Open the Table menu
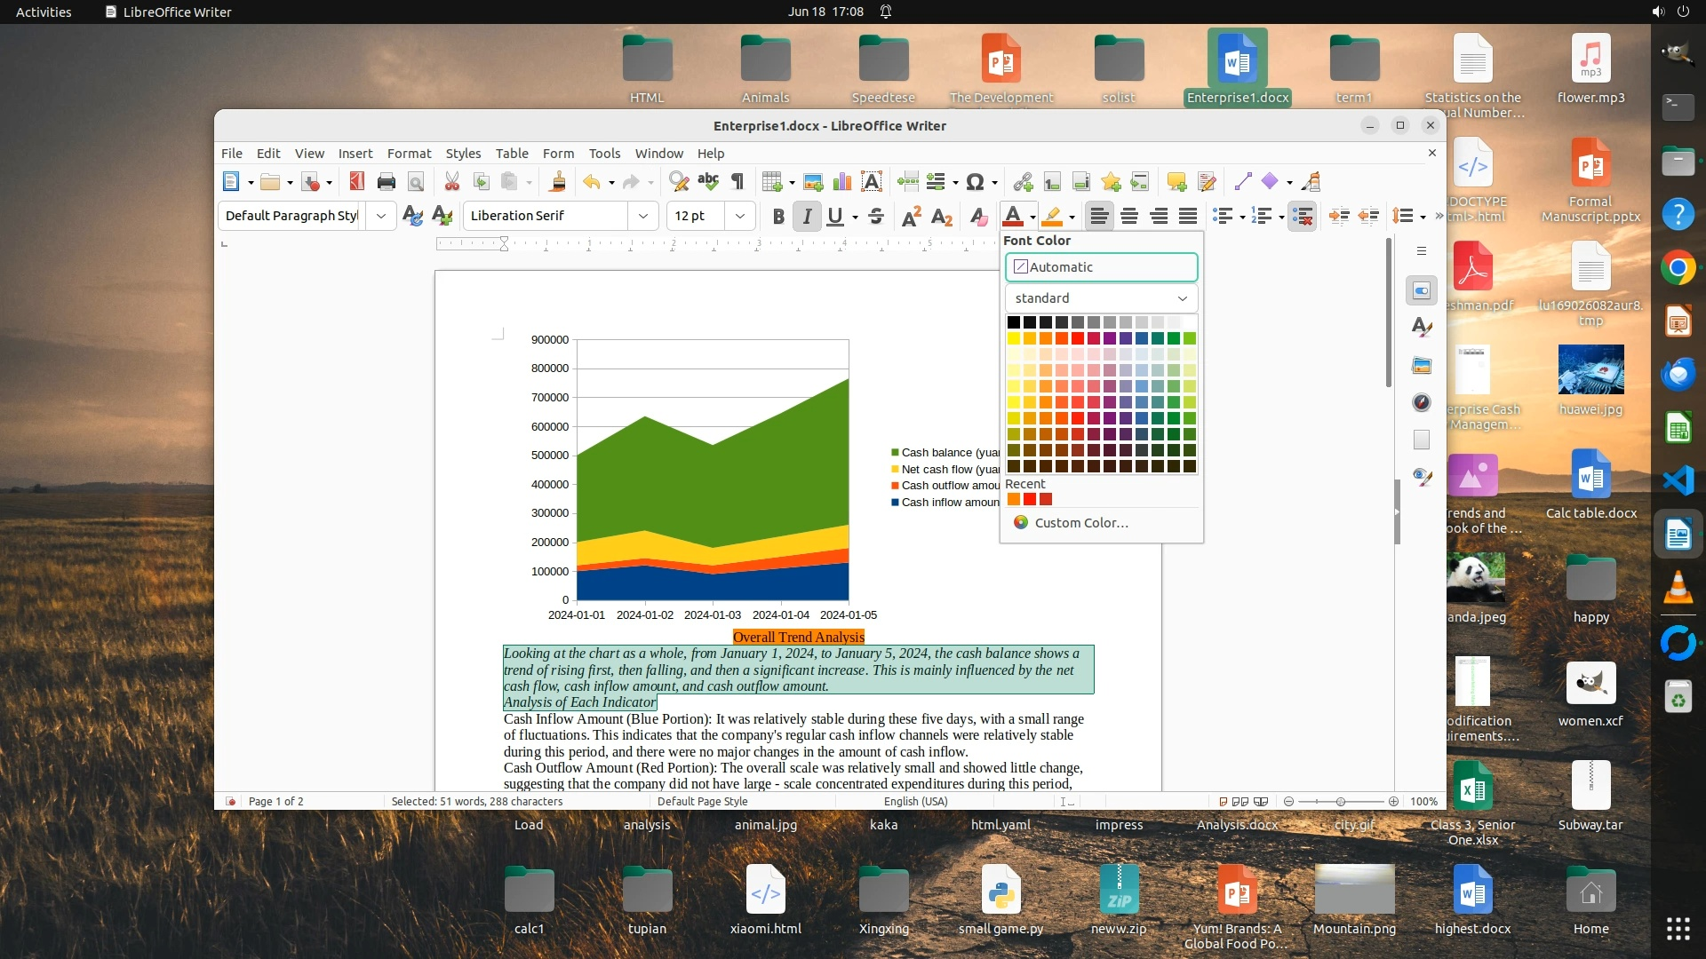The height and width of the screenshot is (959, 1706). point(512,153)
